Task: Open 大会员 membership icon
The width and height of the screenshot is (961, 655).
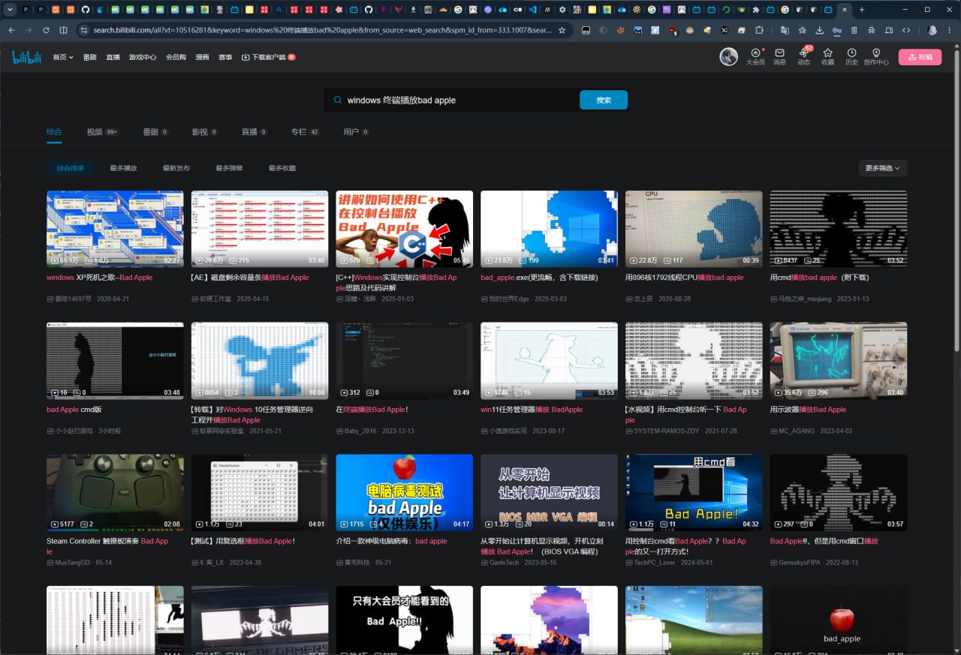Action: coord(755,57)
